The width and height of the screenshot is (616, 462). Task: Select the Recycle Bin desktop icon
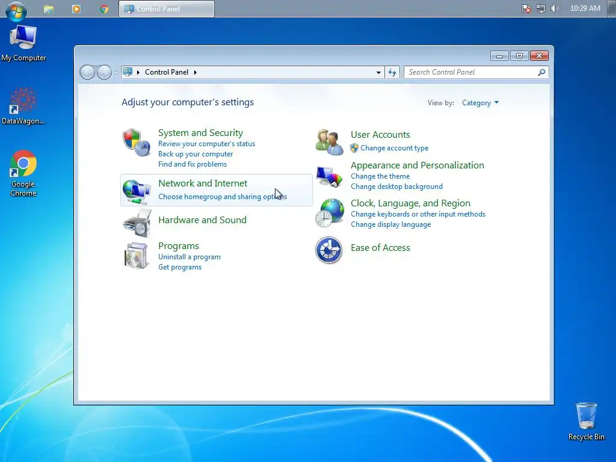click(x=586, y=422)
